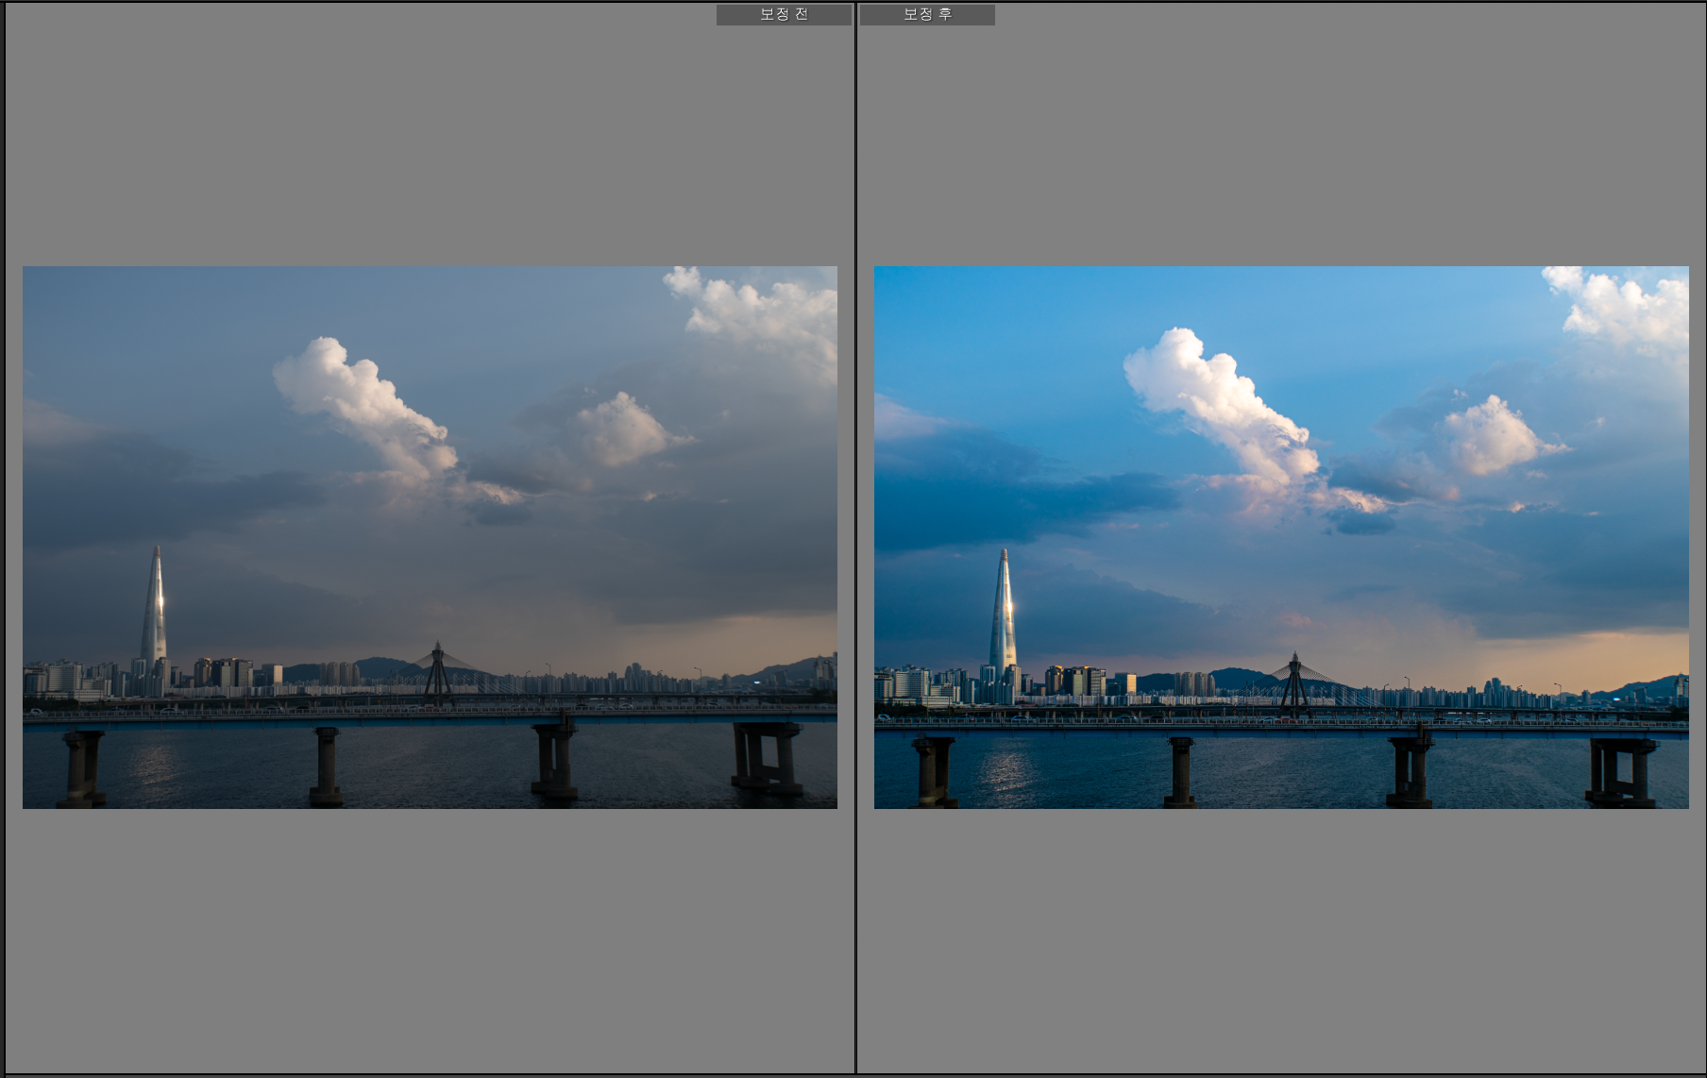The width and height of the screenshot is (1707, 1078).
Task: Click the leftmost bridge pier in before photo
Action: click(83, 766)
